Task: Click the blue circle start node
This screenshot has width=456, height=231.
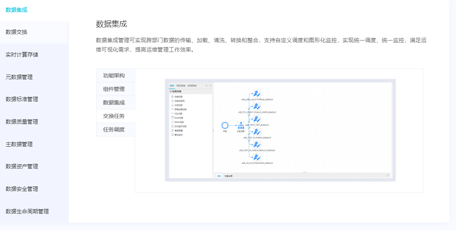Action: pos(225,125)
